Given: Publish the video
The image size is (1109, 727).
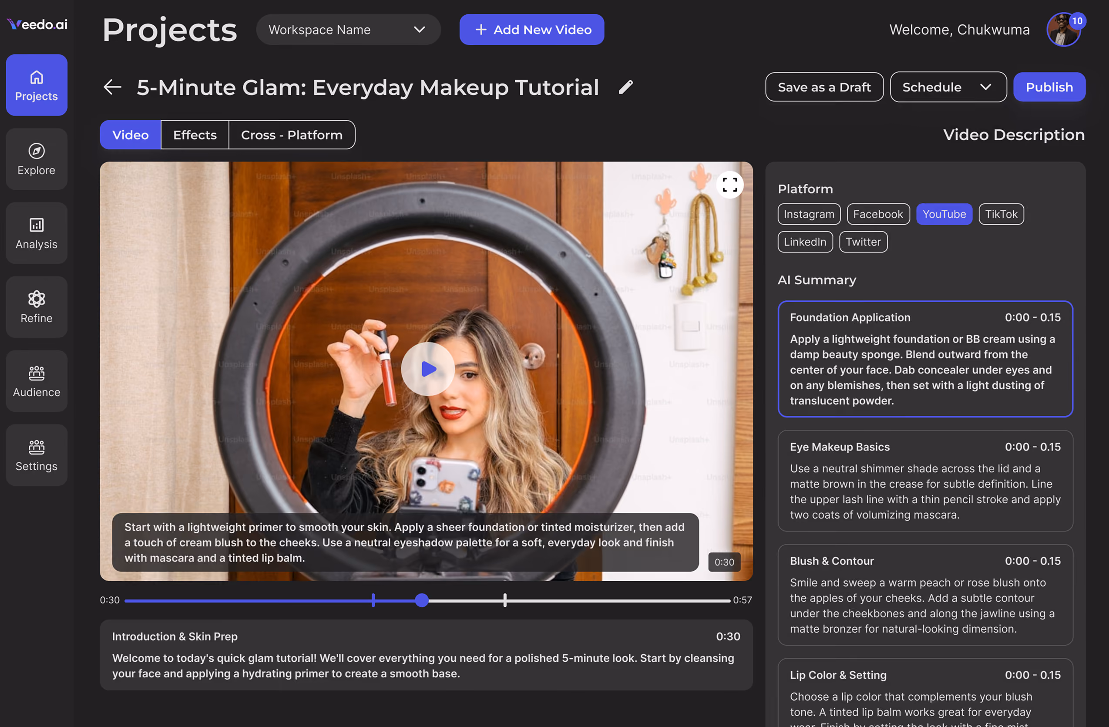Looking at the screenshot, I should [1049, 87].
